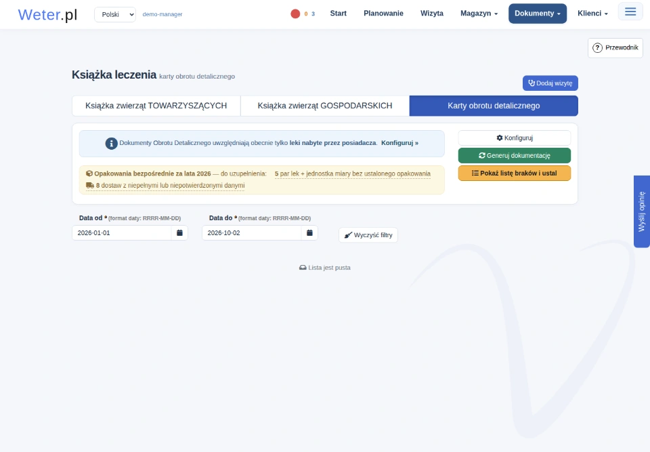Expand the Klienci dropdown menu

coord(593,14)
